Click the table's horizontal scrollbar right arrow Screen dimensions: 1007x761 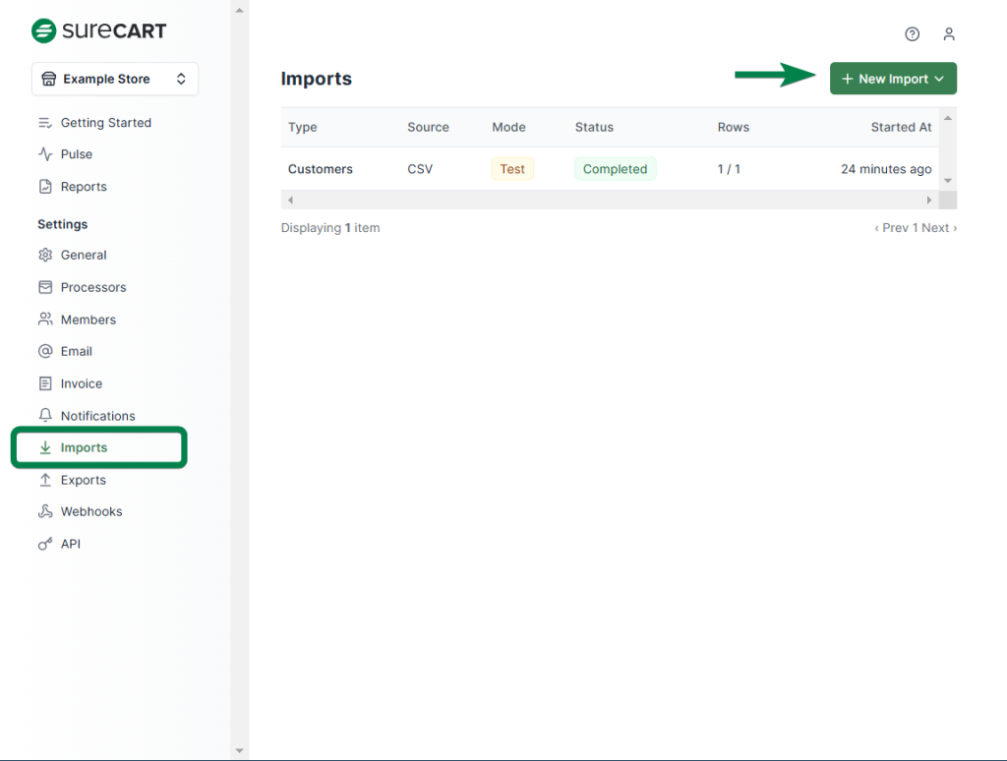click(x=929, y=201)
